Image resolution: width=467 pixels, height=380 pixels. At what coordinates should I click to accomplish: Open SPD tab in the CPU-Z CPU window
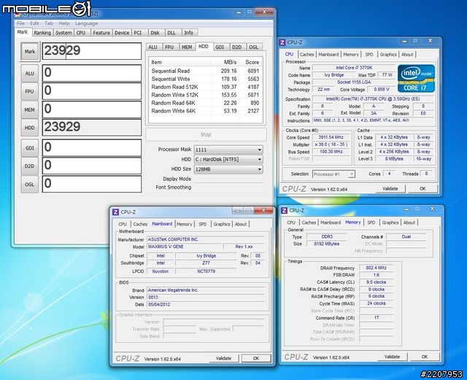click(369, 55)
